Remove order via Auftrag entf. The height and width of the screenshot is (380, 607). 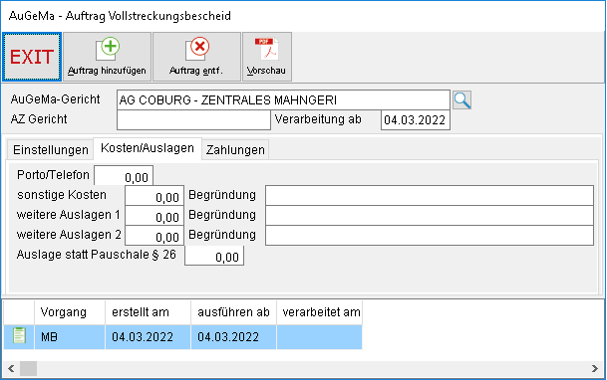(x=196, y=57)
